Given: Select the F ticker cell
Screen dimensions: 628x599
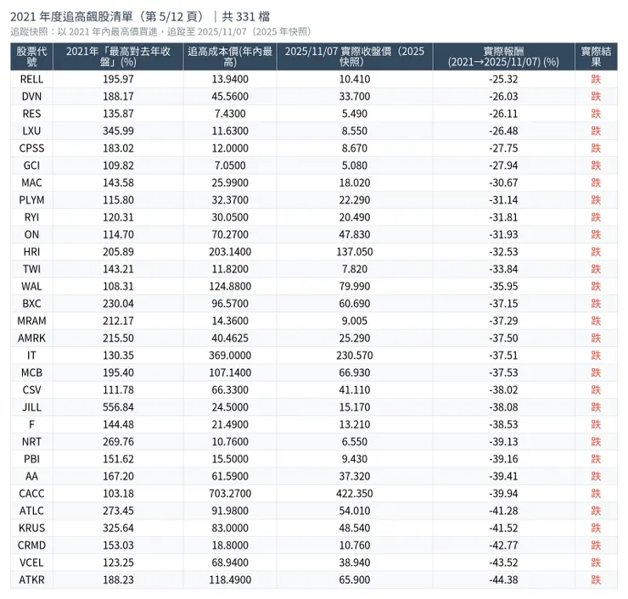Looking at the screenshot, I should click(31, 424).
